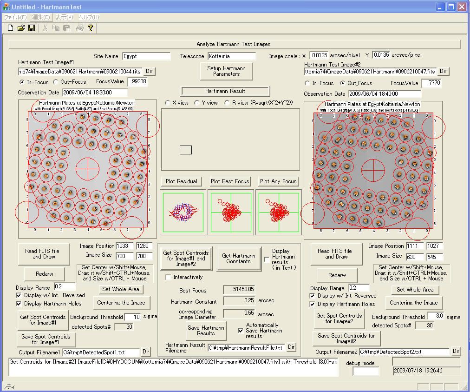Viewport: 470px width, 392px height.
Task: Click the Setup Hartmann Parameters button
Action: click(x=226, y=71)
